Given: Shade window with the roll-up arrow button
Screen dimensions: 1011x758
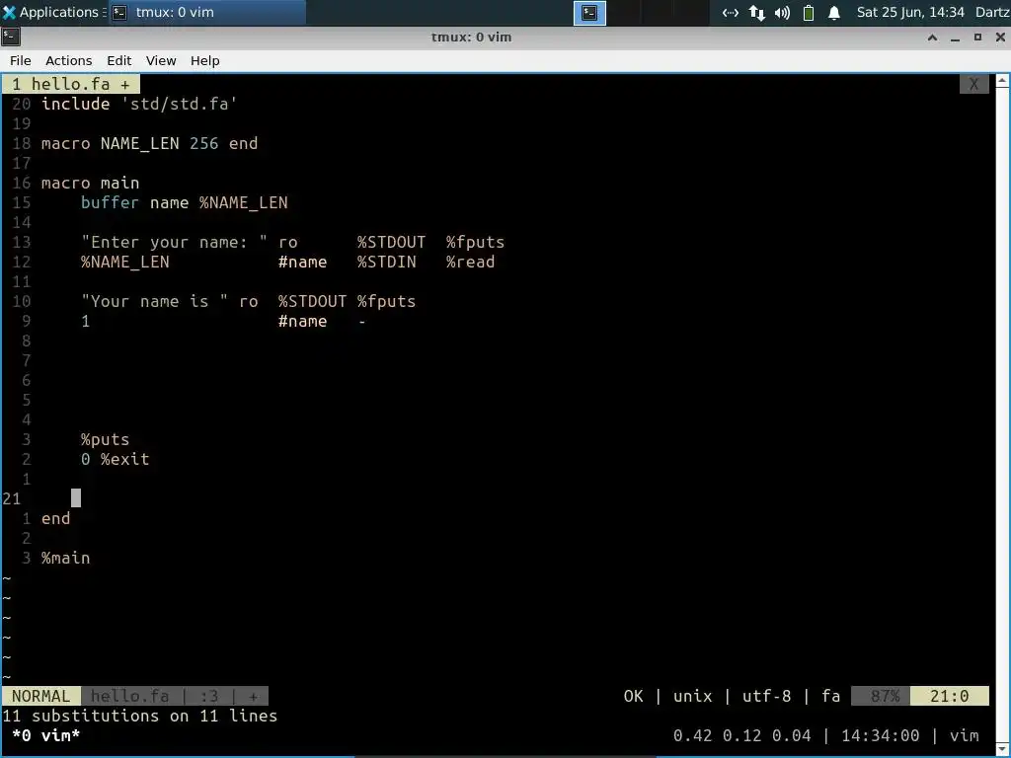Looking at the screenshot, I should (x=932, y=37).
